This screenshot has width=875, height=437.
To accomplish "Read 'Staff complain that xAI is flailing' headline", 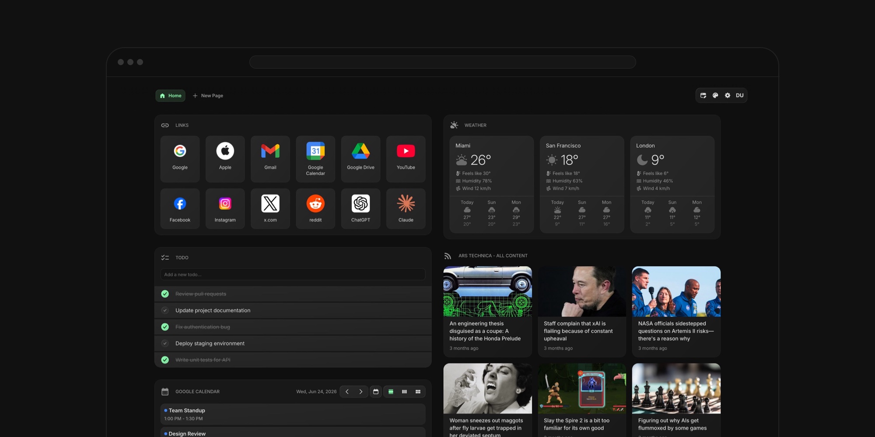I will click(x=578, y=331).
